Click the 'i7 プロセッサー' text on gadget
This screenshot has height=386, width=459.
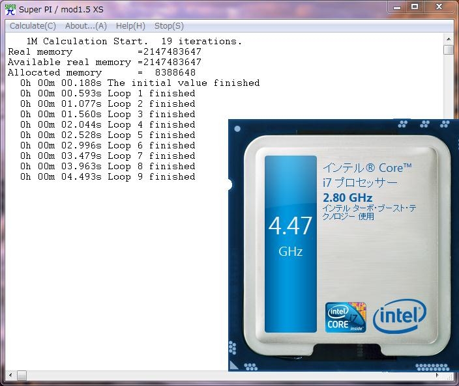point(360,183)
